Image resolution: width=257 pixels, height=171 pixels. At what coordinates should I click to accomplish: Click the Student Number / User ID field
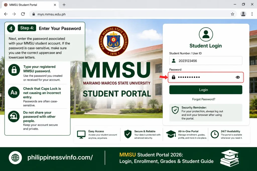point(206,61)
